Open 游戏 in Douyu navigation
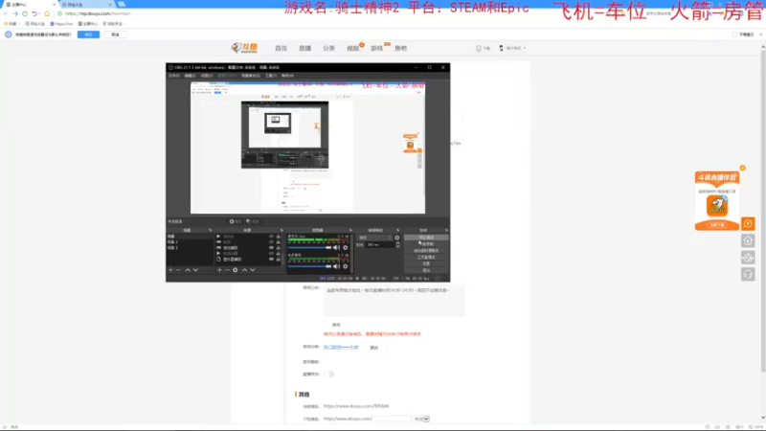Image resolution: width=766 pixels, height=431 pixels. (x=376, y=48)
